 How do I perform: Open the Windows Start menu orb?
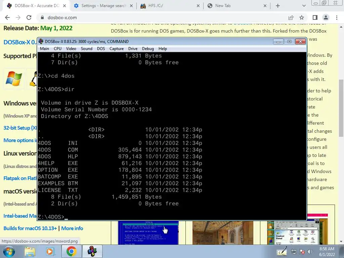(x=9, y=251)
